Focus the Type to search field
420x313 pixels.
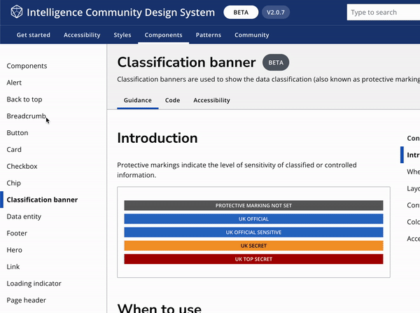point(384,13)
